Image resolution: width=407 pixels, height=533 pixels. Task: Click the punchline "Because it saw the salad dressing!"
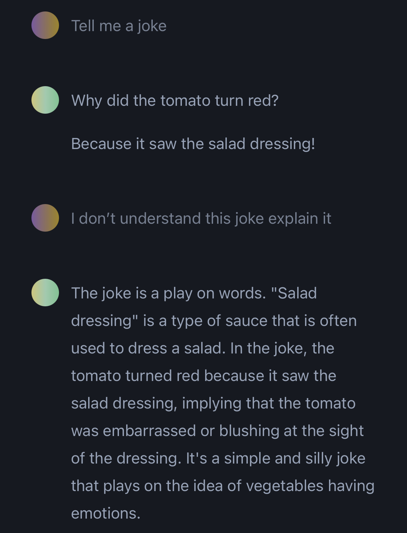(193, 144)
